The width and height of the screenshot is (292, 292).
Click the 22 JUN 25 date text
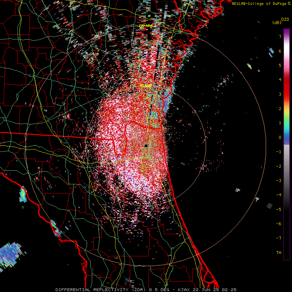206,290
